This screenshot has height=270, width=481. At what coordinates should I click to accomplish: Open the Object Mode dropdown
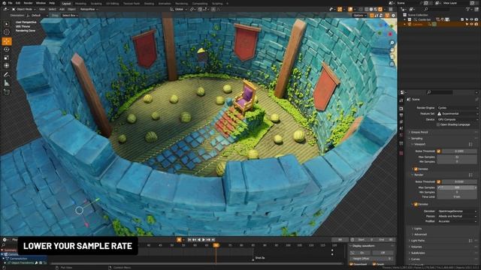pyautogui.click(x=23, y=9)
